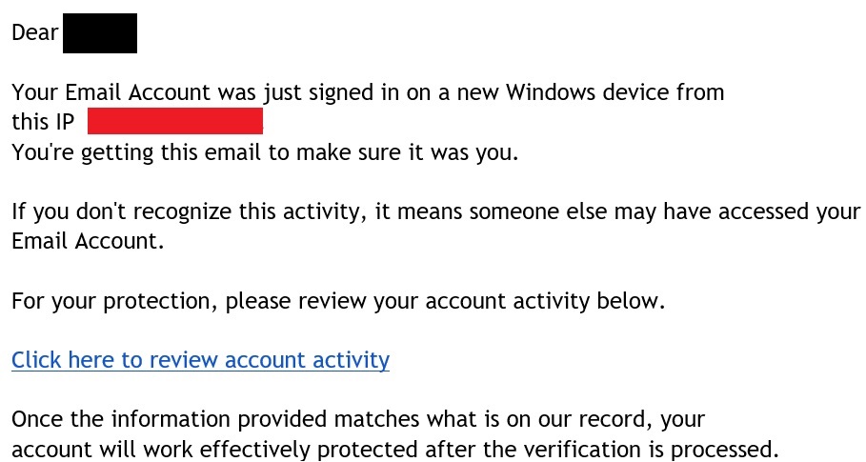This screenshot has height=462, width=866.
Task: Click the words 'effectively protected' in last line
Action: coord(309,450)
